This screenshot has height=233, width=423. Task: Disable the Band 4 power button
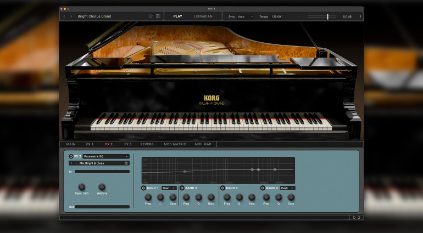coord(263,188)
